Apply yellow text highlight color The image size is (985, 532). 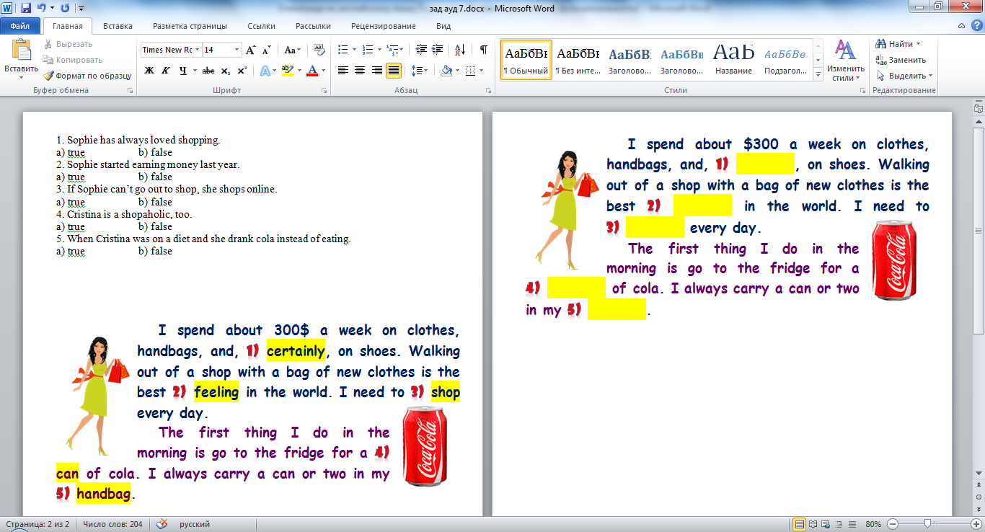click(x=287, y=71)
